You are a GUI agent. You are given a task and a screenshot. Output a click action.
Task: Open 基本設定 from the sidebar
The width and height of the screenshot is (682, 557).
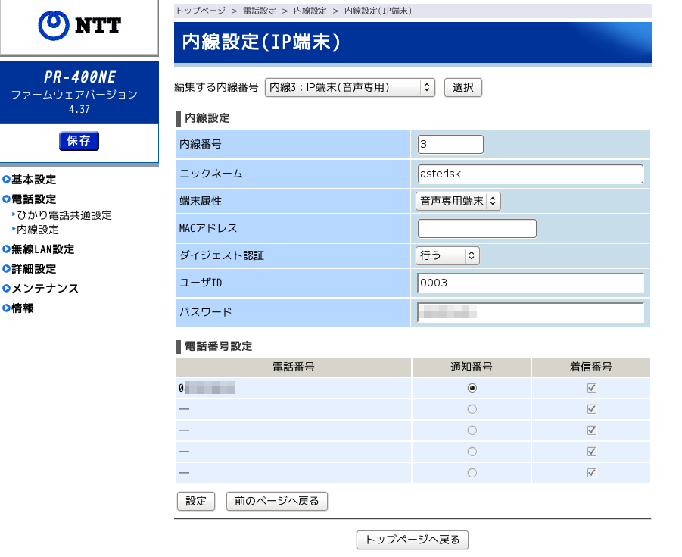pos(32,180)
